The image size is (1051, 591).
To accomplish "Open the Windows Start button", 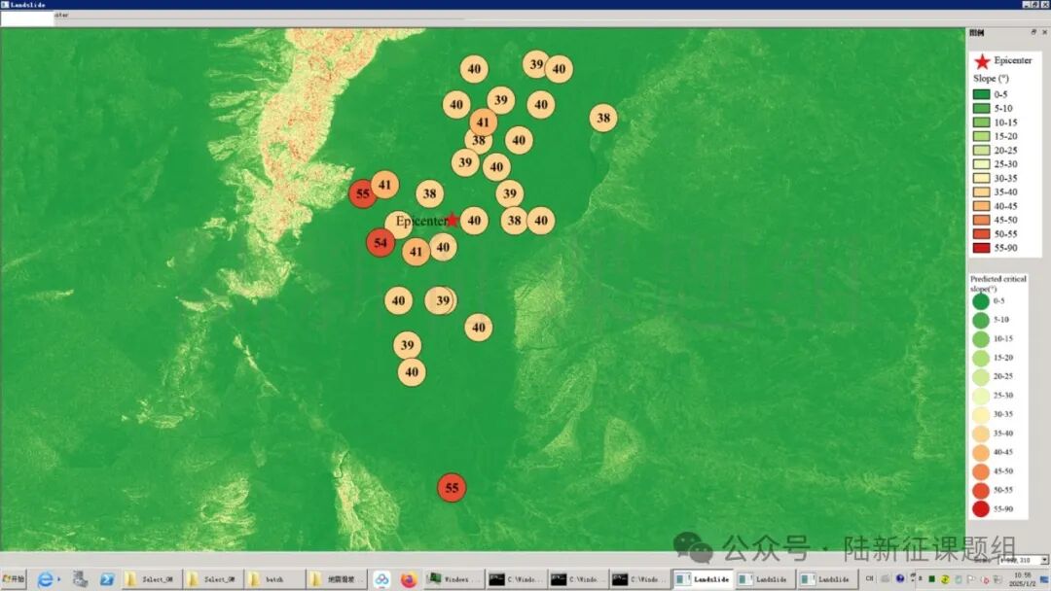I will point(14,579).
